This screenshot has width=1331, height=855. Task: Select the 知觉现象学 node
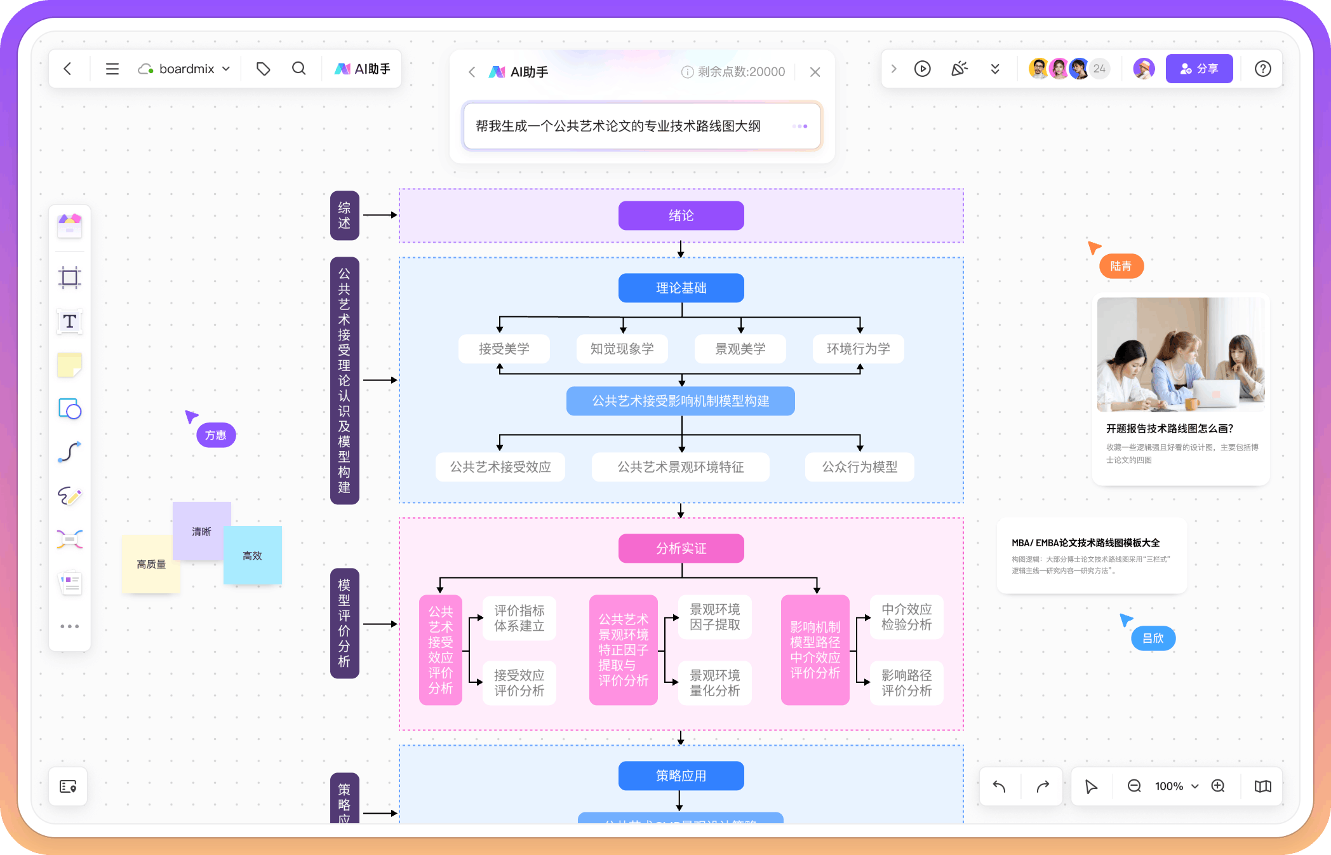(x=622, y=349)
